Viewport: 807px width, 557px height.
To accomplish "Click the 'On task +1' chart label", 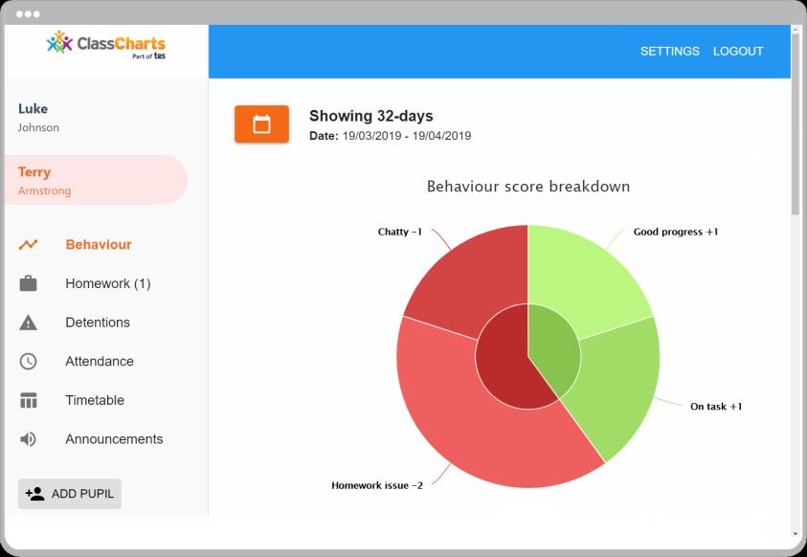I will 716,407.
